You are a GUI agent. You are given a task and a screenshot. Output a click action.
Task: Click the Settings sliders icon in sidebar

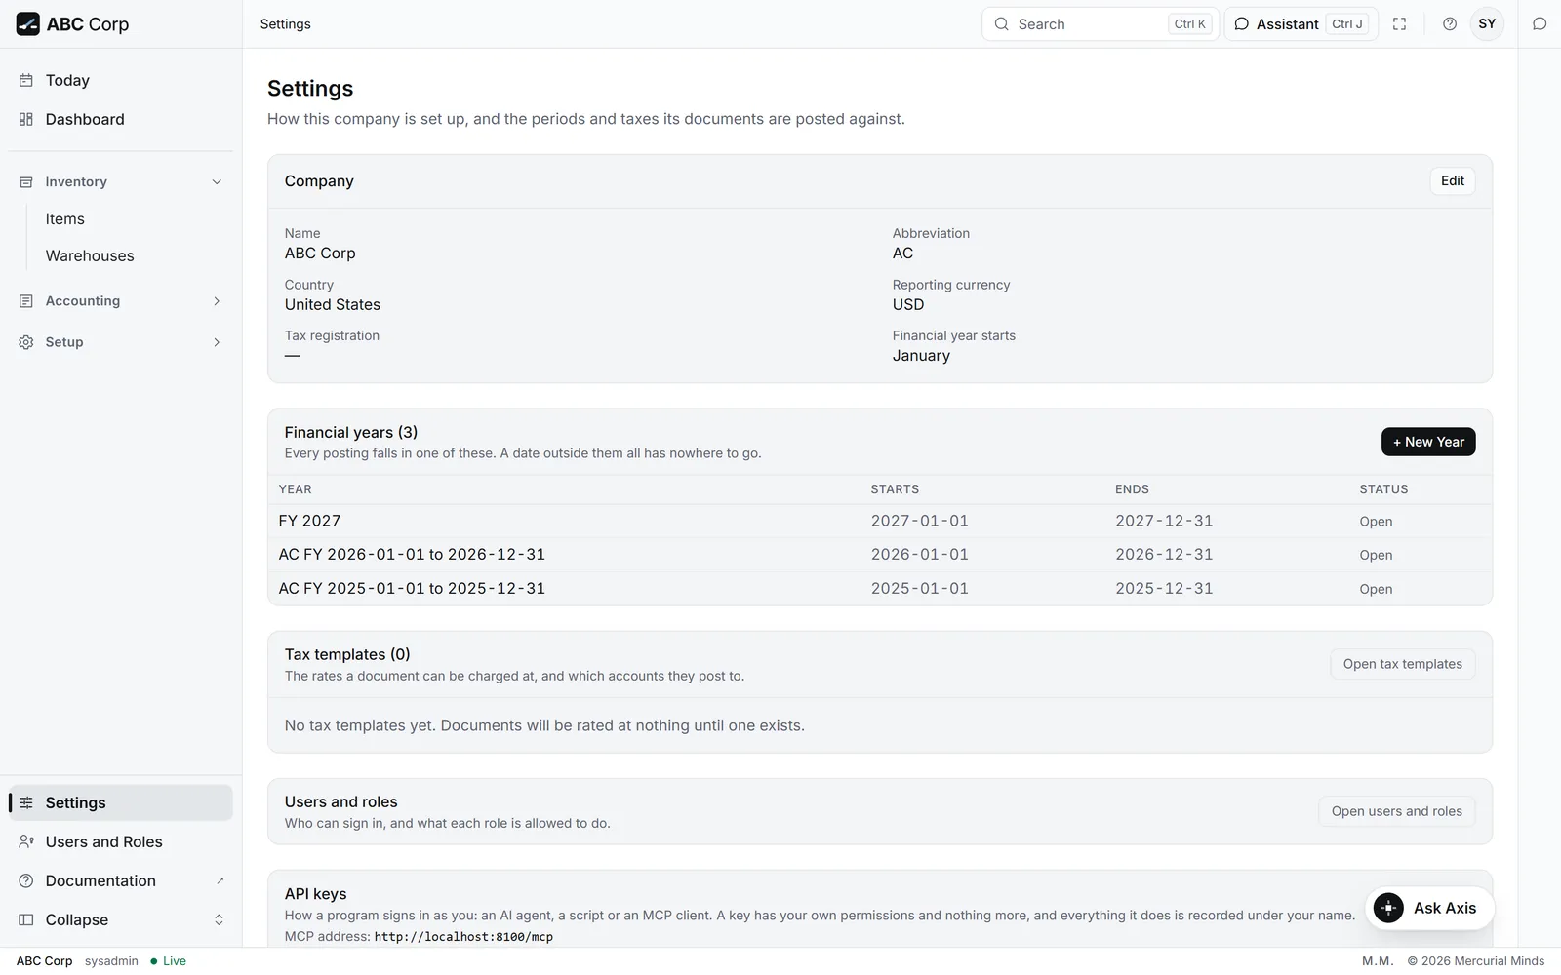(x=26, y=802)
